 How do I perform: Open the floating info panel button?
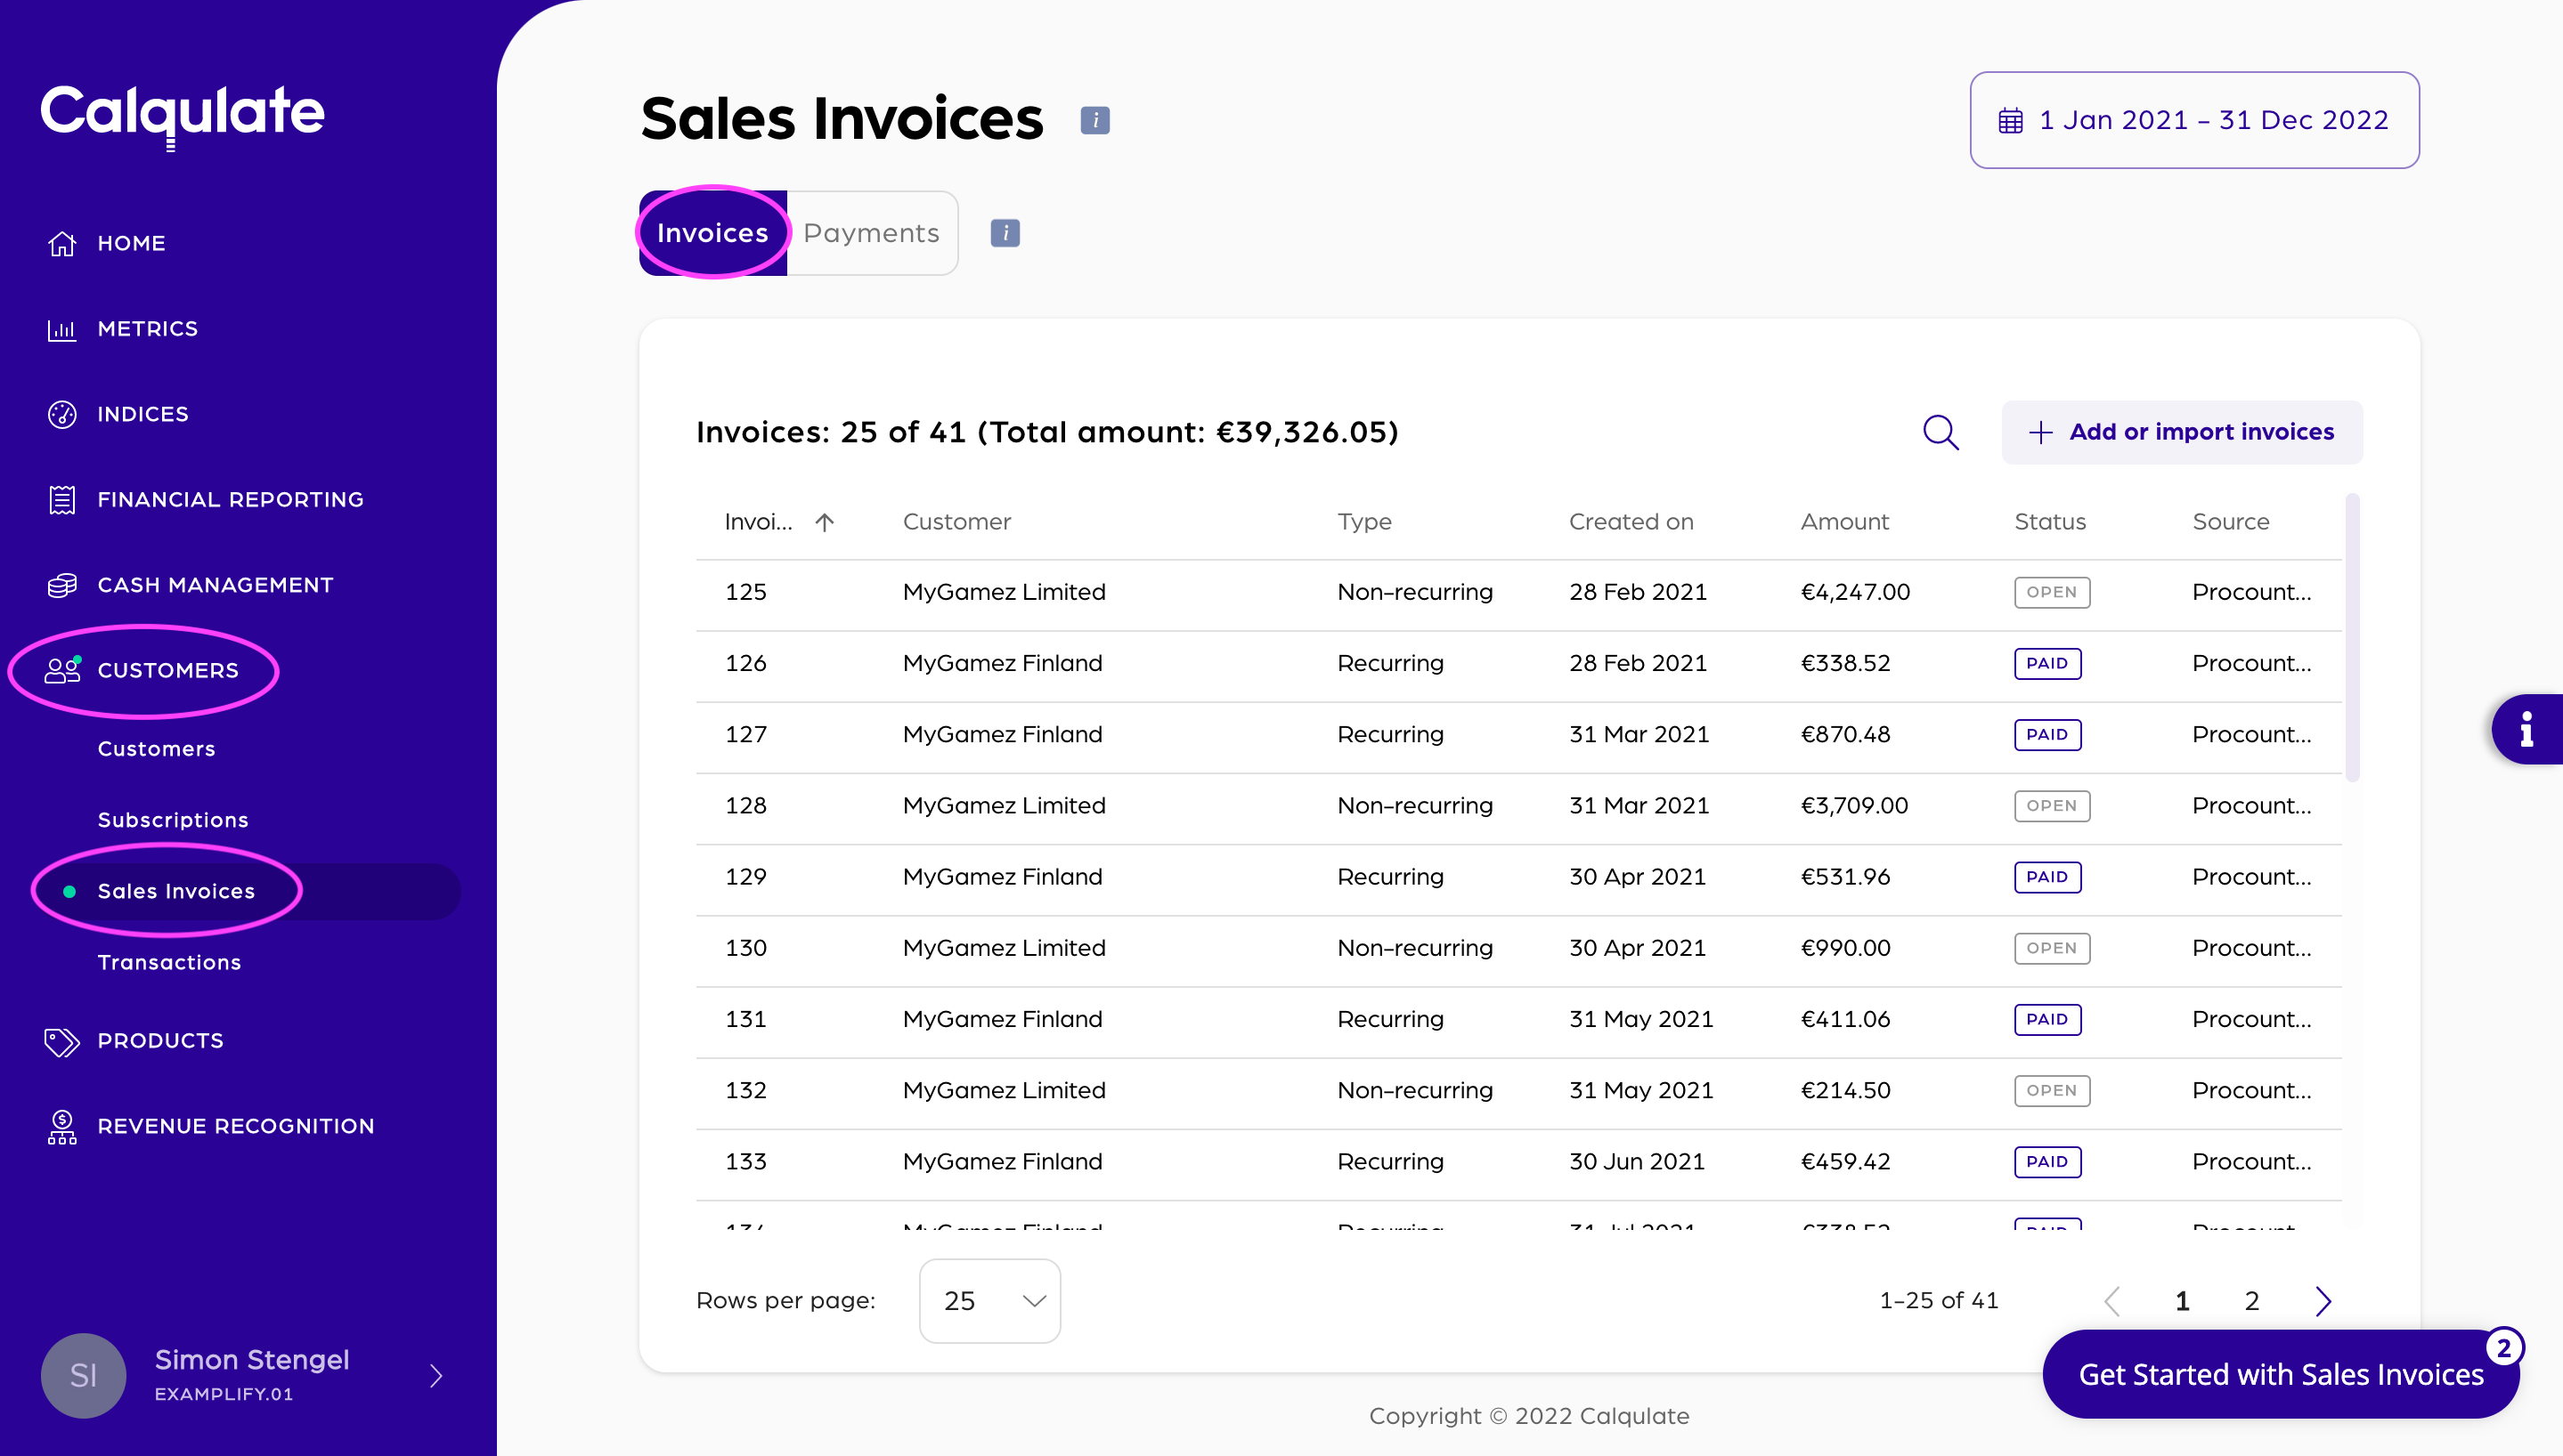tap(2527, 729)
